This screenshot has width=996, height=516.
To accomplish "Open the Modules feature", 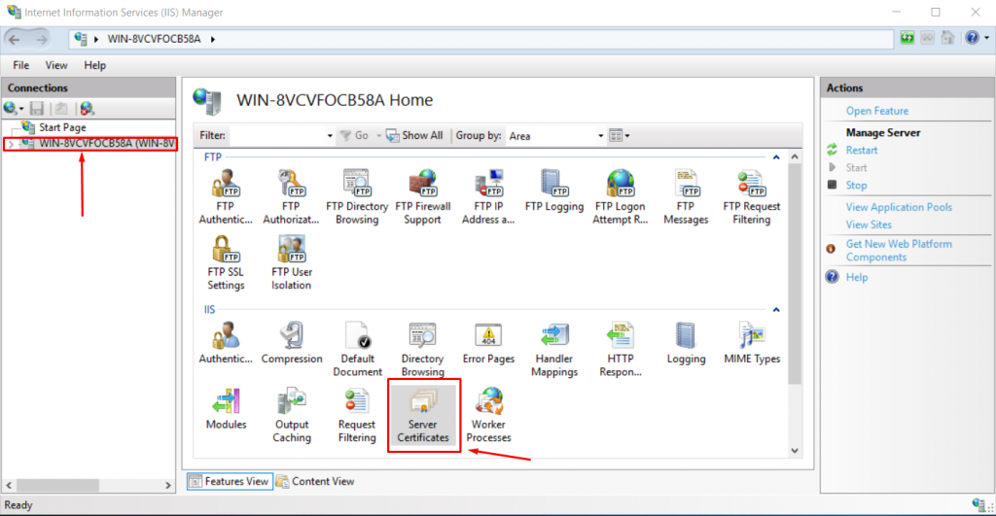I will [226, 409].
